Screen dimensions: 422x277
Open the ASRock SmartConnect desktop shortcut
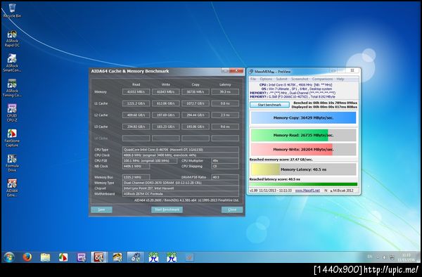12,63
